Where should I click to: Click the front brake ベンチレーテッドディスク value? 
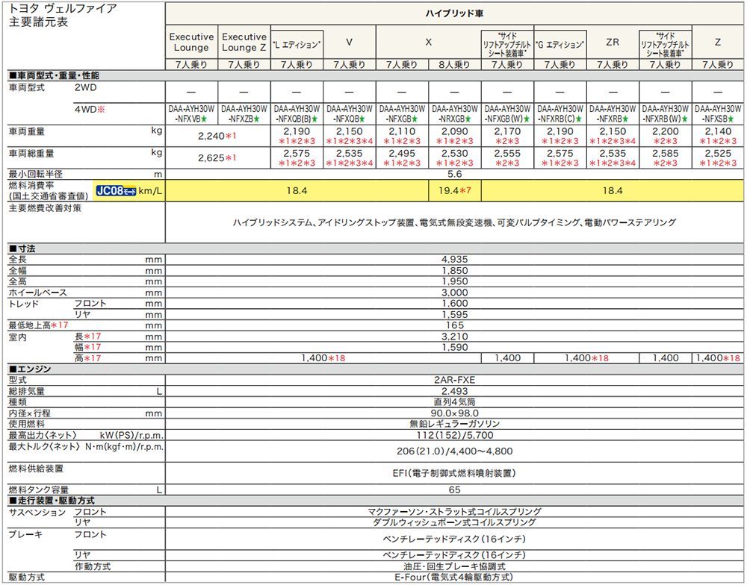point(454,539)
